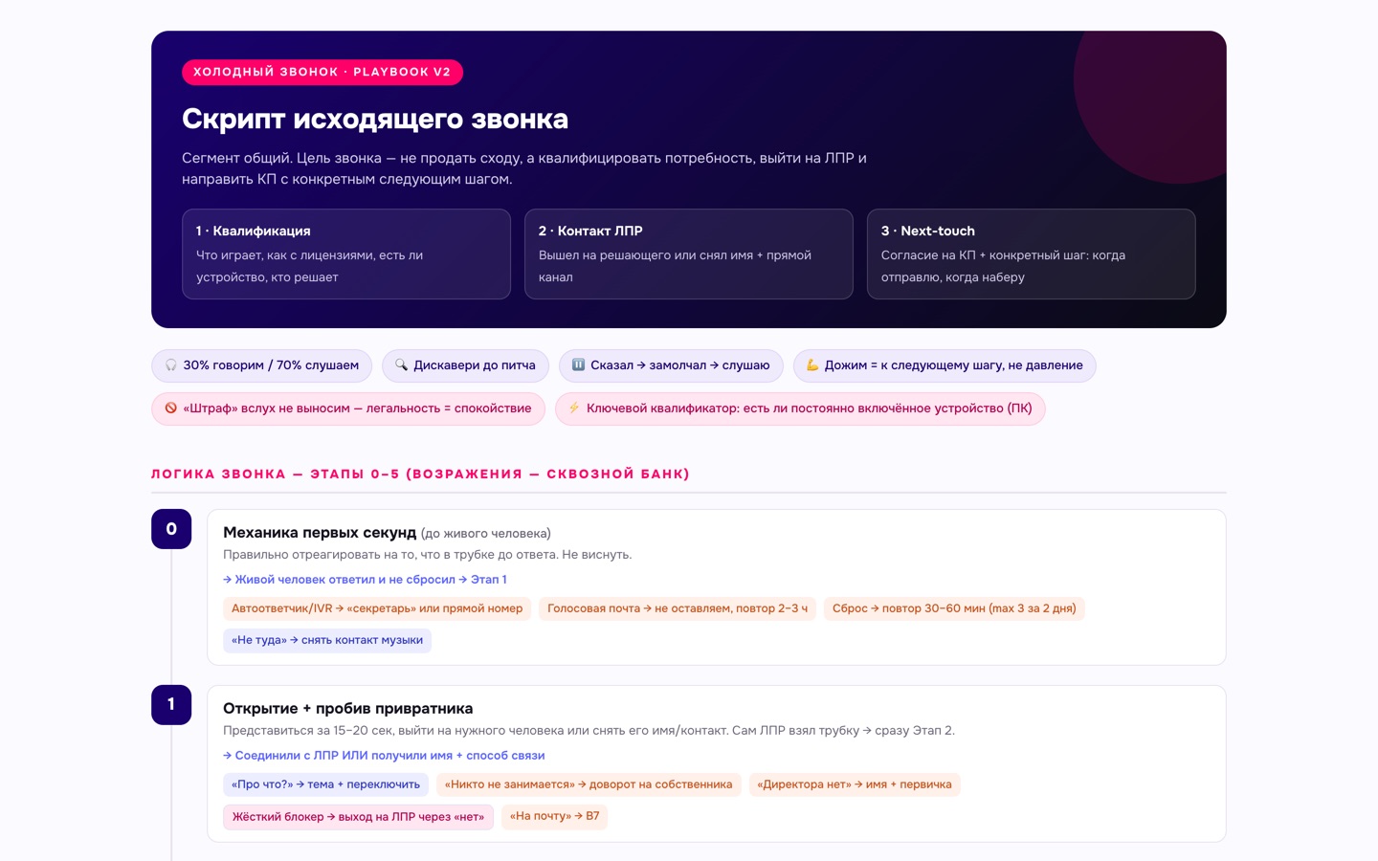Click the «Жёсткий блокер → выход на ЛПР» tag
This screenshot has height=861, width=1378.
click(358, 817)
